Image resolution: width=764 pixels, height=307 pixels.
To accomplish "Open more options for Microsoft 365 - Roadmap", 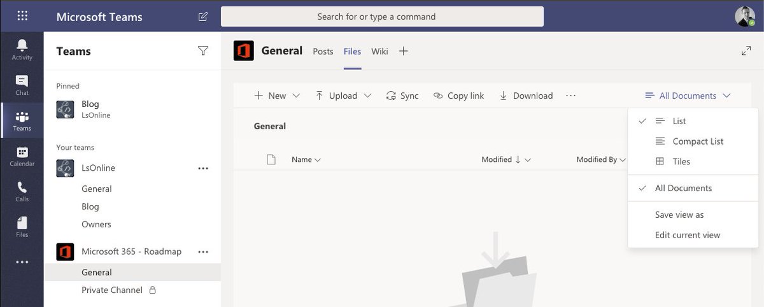I will click(x=203, y=252).
